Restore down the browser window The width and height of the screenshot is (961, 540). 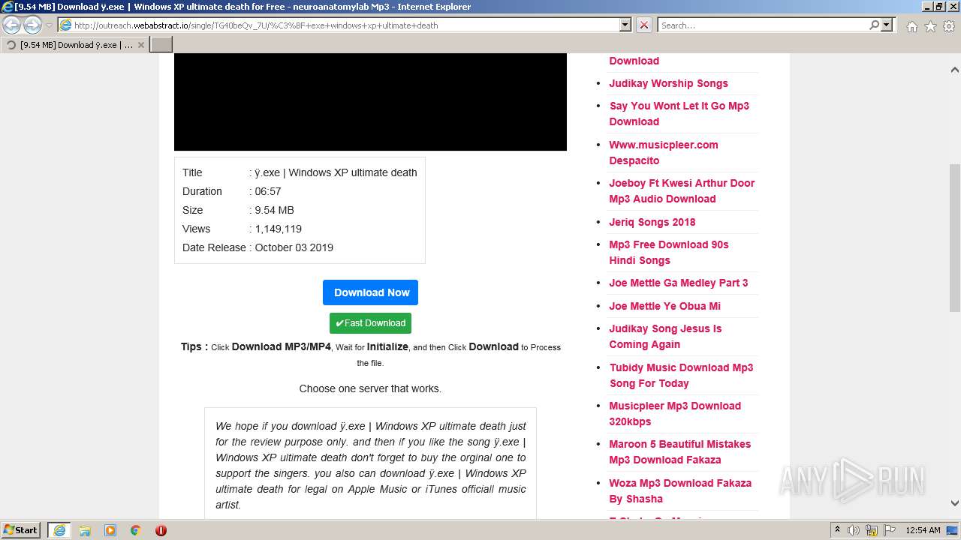(x=938, y=7)
